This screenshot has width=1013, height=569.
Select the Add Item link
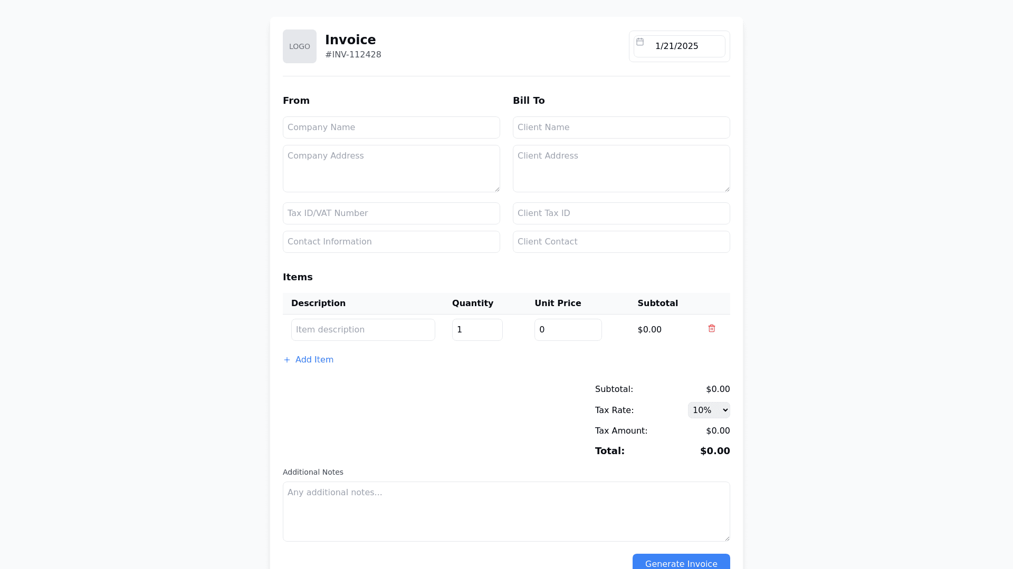point(314,360)
